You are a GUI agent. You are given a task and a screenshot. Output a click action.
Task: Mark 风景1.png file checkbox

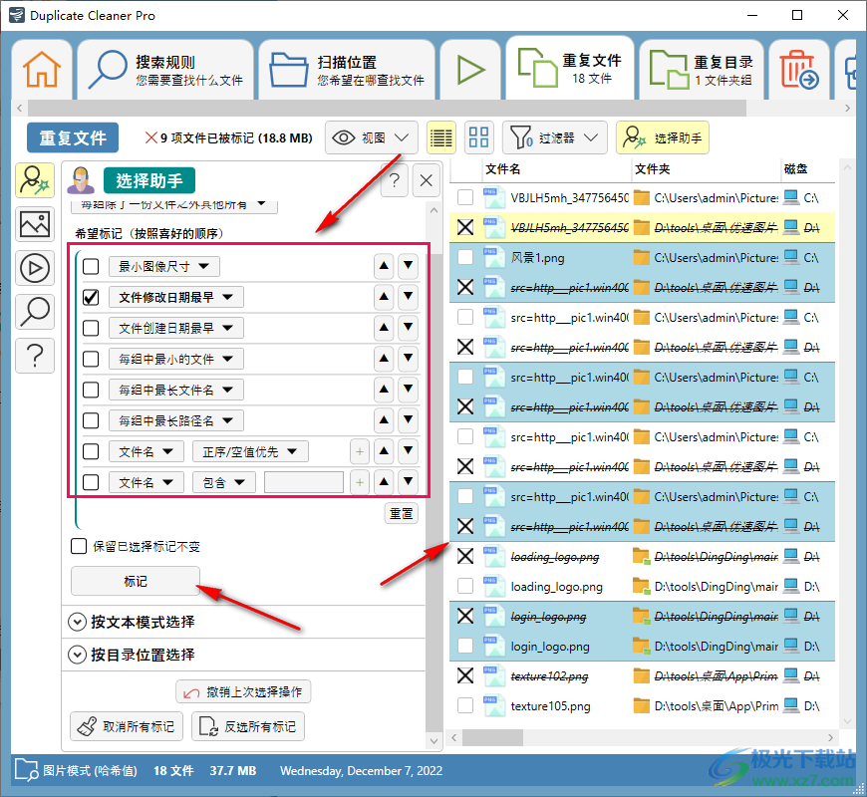pos(465,258)
